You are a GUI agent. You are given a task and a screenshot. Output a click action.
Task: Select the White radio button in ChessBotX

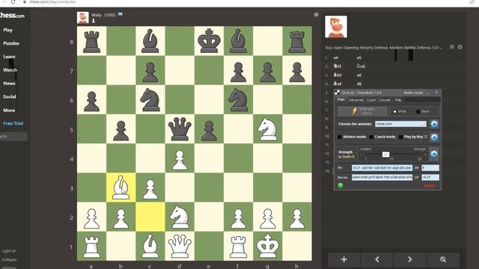click(394, 111)
